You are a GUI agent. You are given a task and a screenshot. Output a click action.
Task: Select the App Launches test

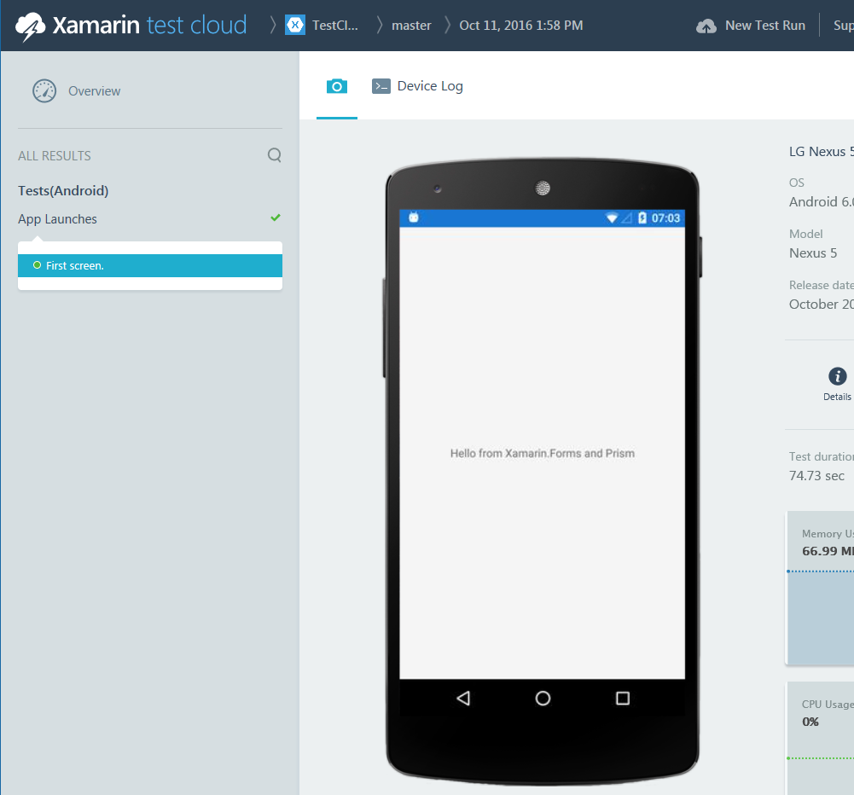coord(57,219)
